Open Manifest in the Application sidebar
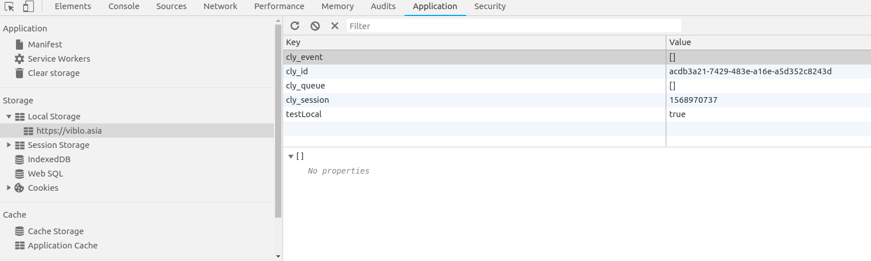This screenshot has width=871, height=261. point(45,45)
